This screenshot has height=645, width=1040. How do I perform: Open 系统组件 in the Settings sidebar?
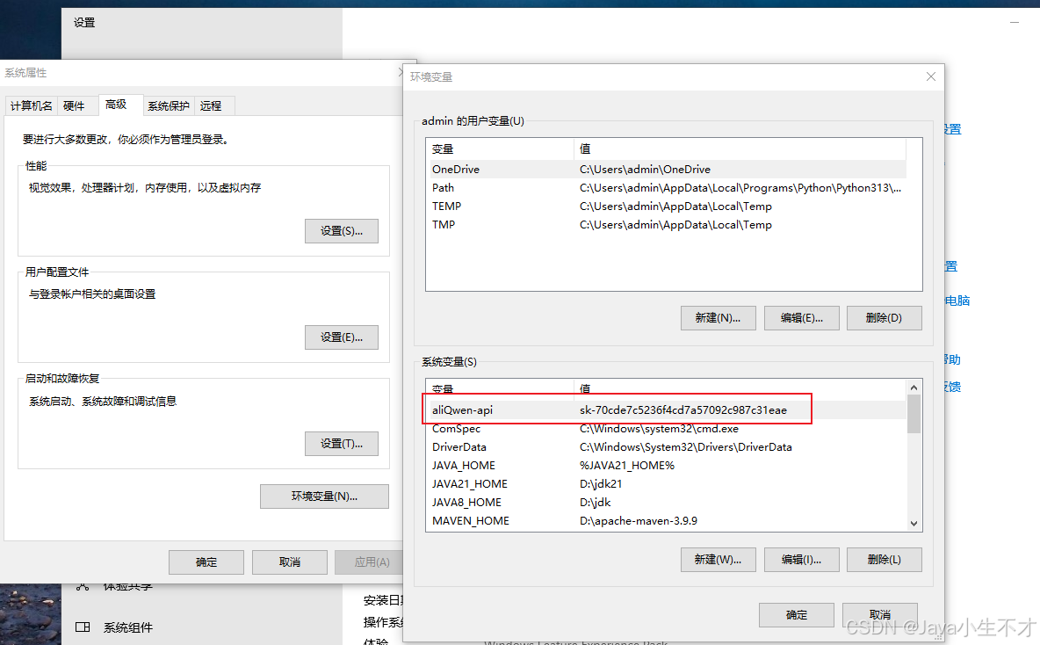coord(128,627)
